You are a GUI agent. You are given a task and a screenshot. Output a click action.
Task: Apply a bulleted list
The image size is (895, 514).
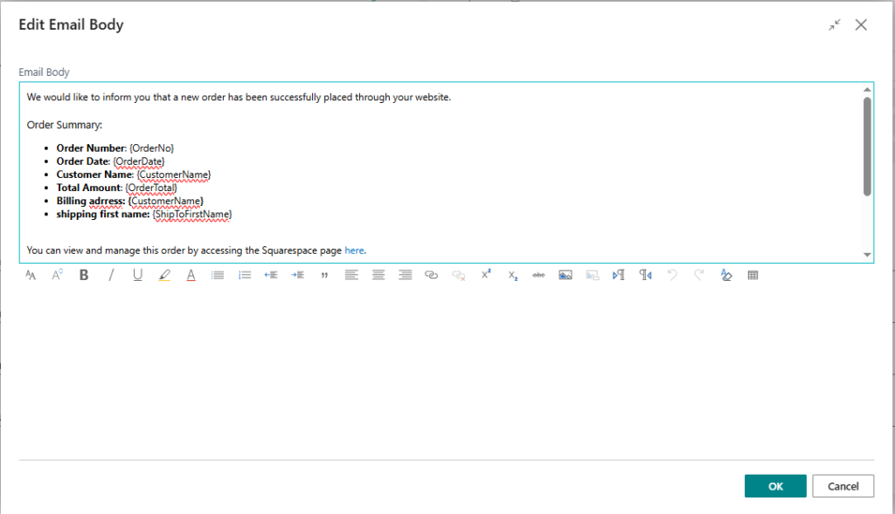[218, 275]
